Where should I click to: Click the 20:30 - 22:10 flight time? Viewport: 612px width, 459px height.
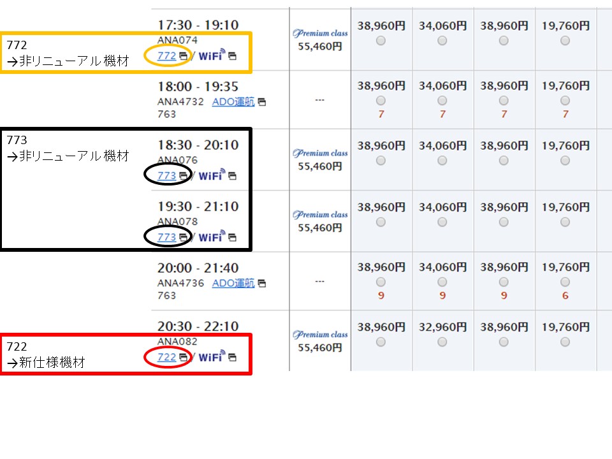point(198,326)
